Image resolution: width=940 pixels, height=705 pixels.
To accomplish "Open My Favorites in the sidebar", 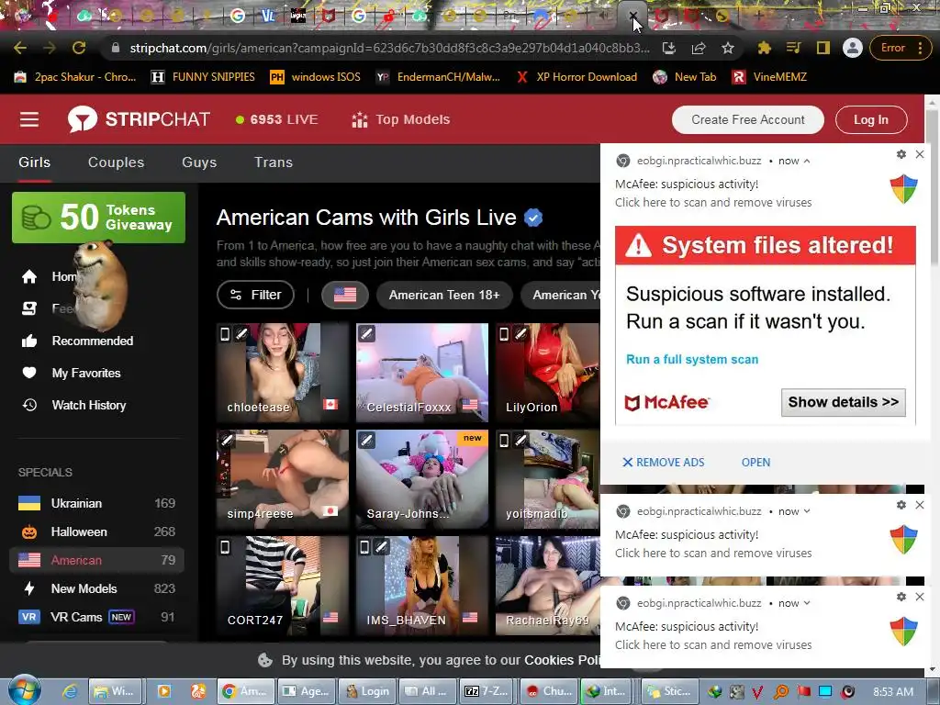I will 72,373.
